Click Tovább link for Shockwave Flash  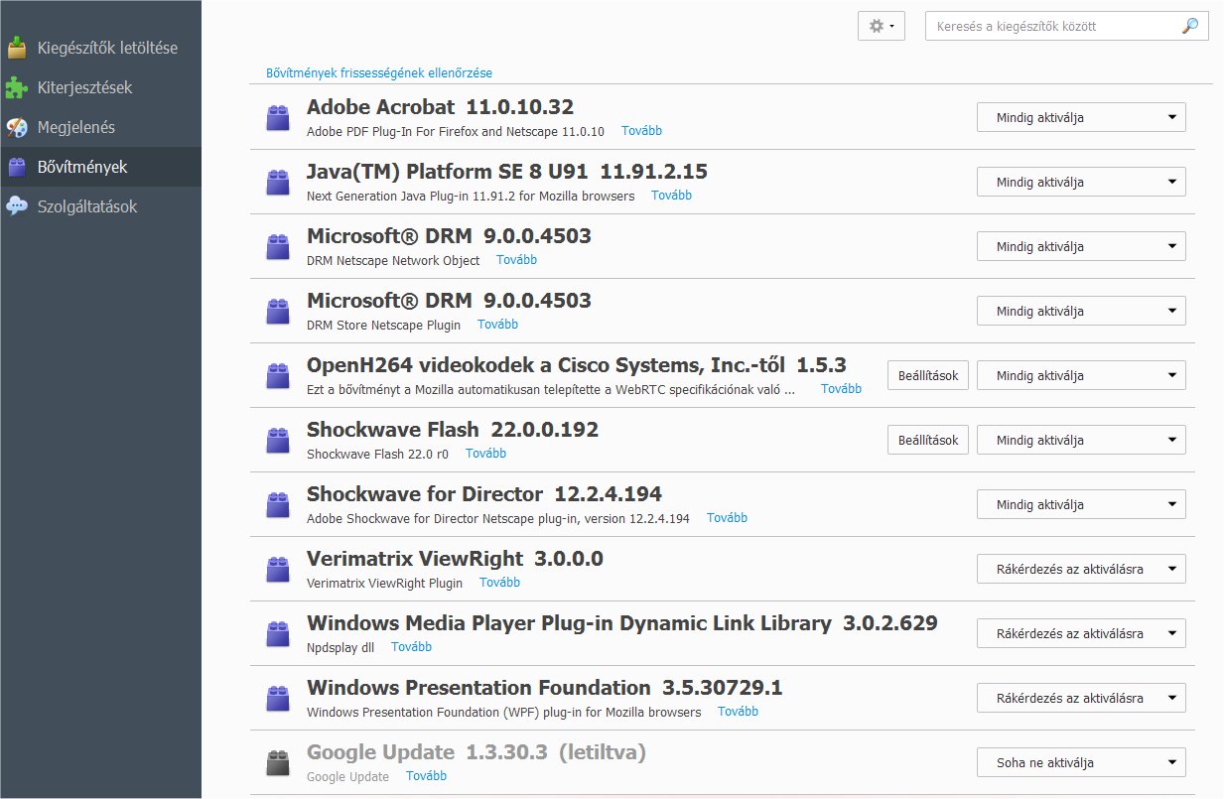[485, 454]
